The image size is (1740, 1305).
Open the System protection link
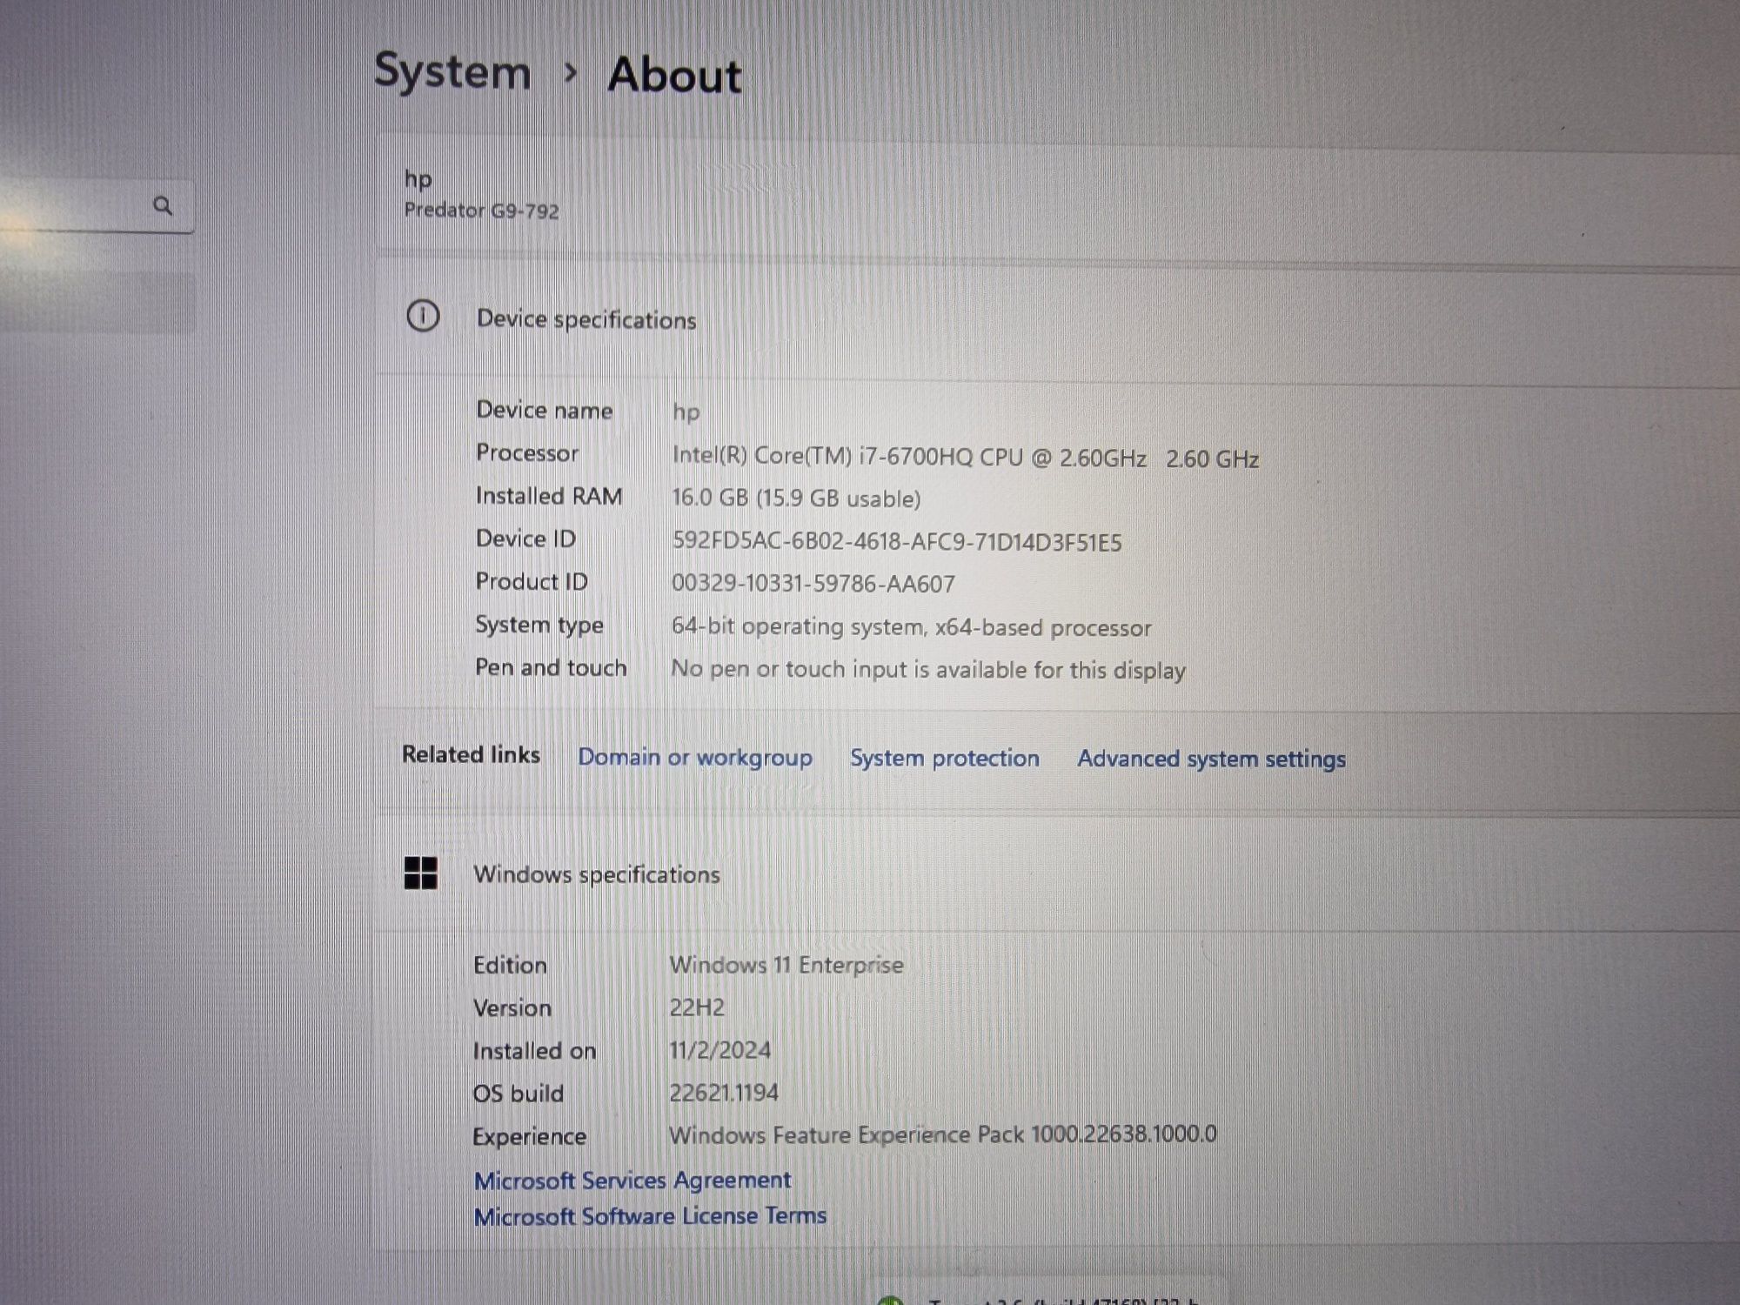point(945,758)
